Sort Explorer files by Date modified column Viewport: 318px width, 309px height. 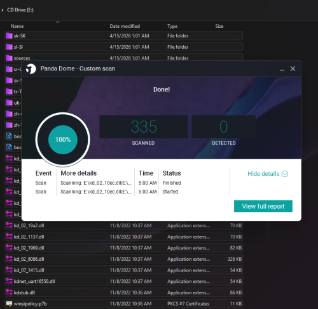click(x=125, y=26)
